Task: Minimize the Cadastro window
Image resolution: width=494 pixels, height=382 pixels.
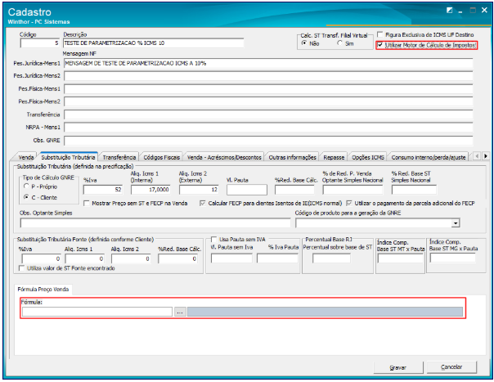Action: coord(460,11)
